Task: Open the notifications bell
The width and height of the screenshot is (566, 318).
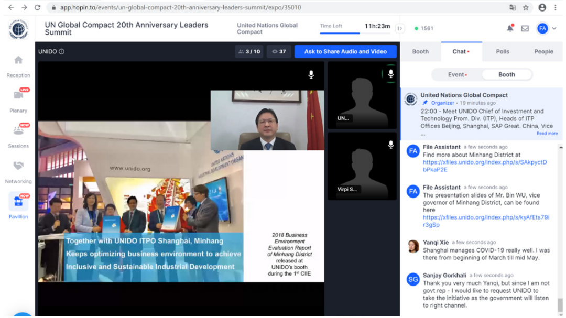Action: 510,28
